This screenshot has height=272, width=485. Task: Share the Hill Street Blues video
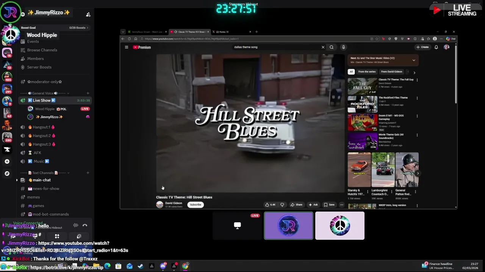tap(296, 205)
